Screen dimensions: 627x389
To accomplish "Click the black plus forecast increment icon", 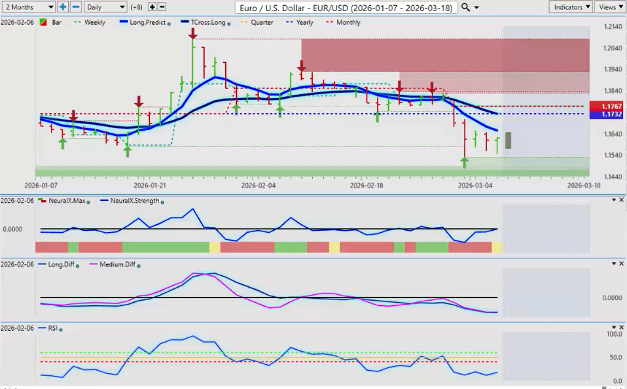I will (152, 7).
